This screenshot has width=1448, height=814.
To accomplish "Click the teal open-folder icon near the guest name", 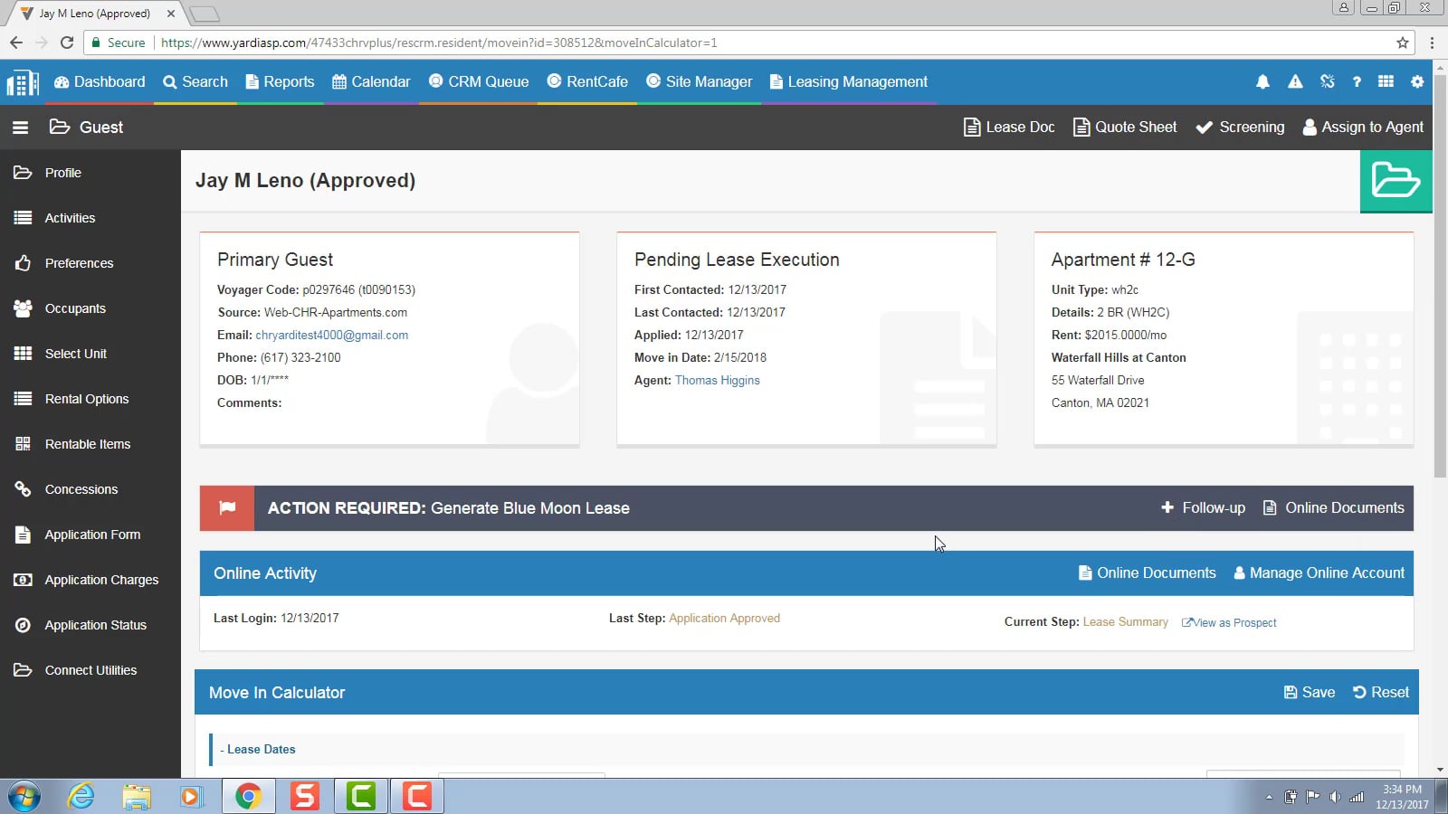I will (1396, 180).
